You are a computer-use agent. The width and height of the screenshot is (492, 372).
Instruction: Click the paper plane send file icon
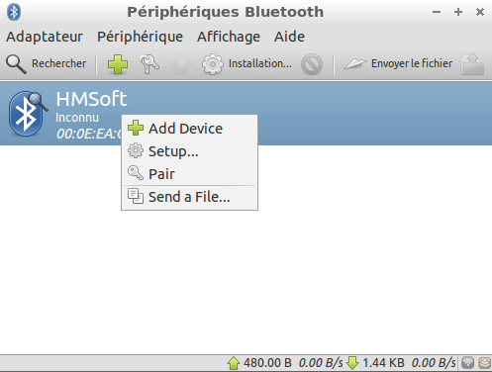(354, 63)
